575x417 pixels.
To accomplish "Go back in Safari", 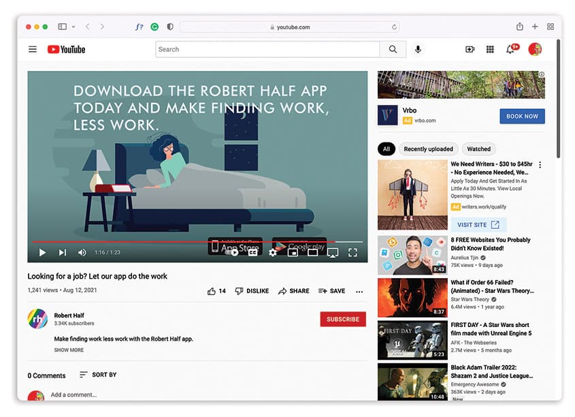I will pos(87,27).
